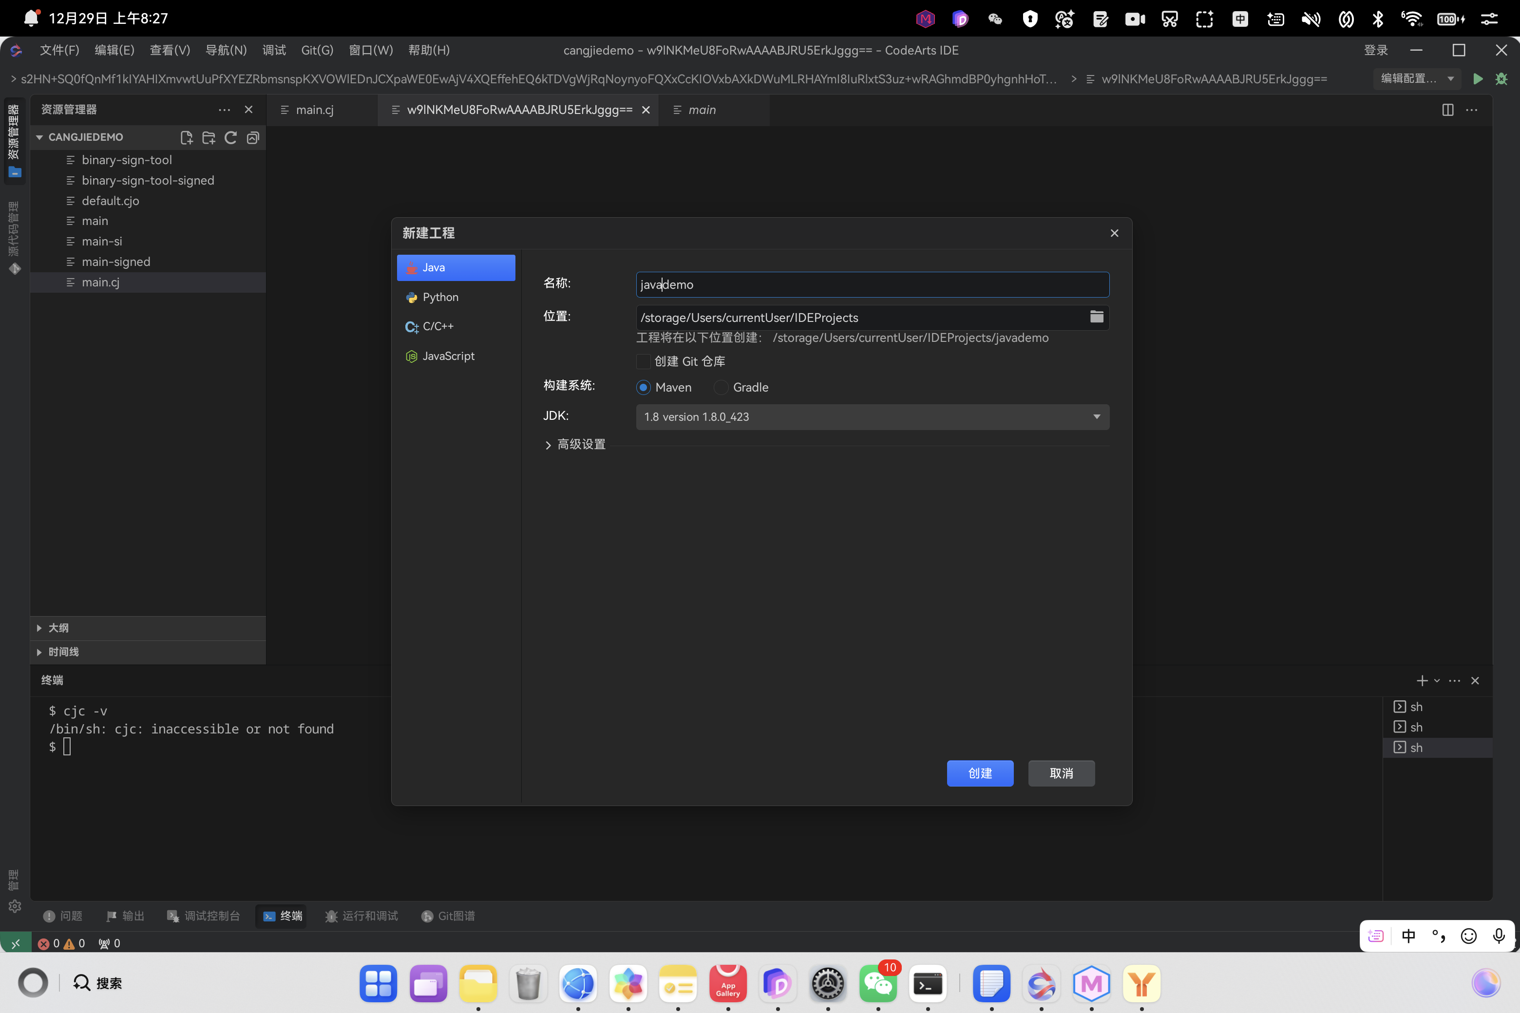Viewport: 1520px width, 1013px height.
Task: Expand the 大纲 outline panel
Action: click(x=58, y=628)
